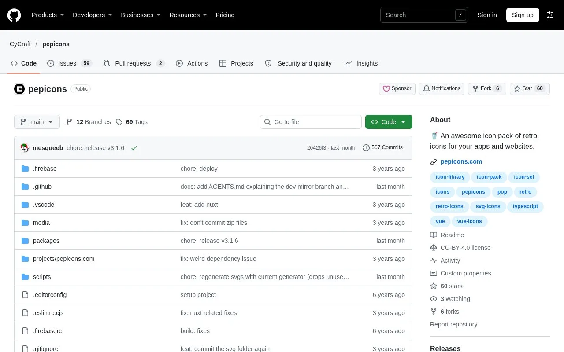
Task: Click the packages folder icon
Action: point(25,241)
